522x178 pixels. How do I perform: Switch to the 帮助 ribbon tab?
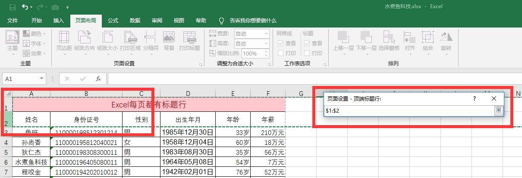coord(201,21)
